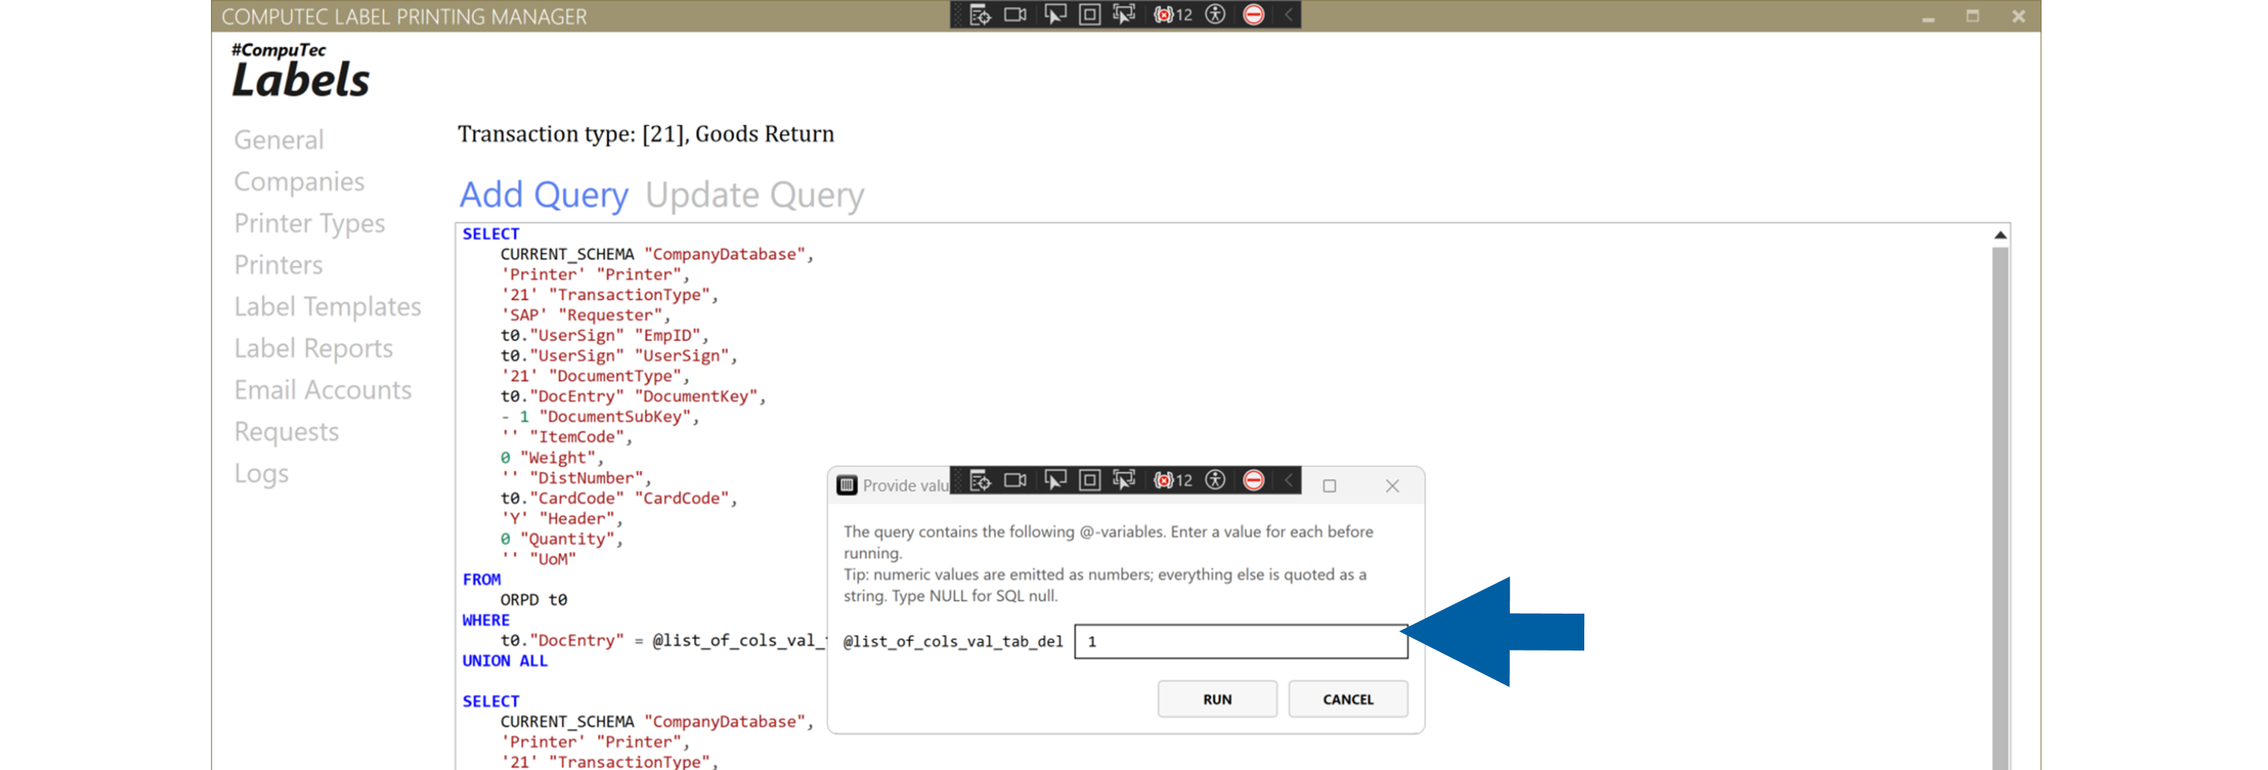Screen dimensions: 2268x770
Task: Toggle track focused element in main title bar toolbar
Action: [x=1124, y=15]
